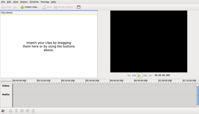Screen dimensions: 199x114
Task: Click the "Audio:" track label
Action: tap(6, 95)
